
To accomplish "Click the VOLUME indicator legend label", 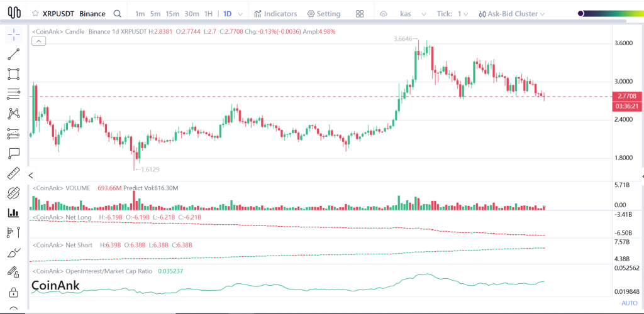I will pos(61,188).
